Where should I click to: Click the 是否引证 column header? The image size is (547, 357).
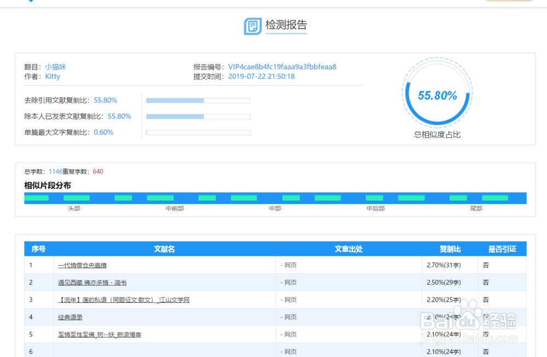tap(502, 249)
